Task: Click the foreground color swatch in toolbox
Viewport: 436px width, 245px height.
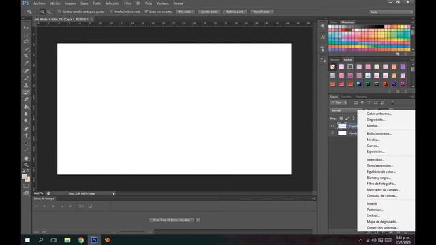Action: pyautogui.click(x=25, y=176)
